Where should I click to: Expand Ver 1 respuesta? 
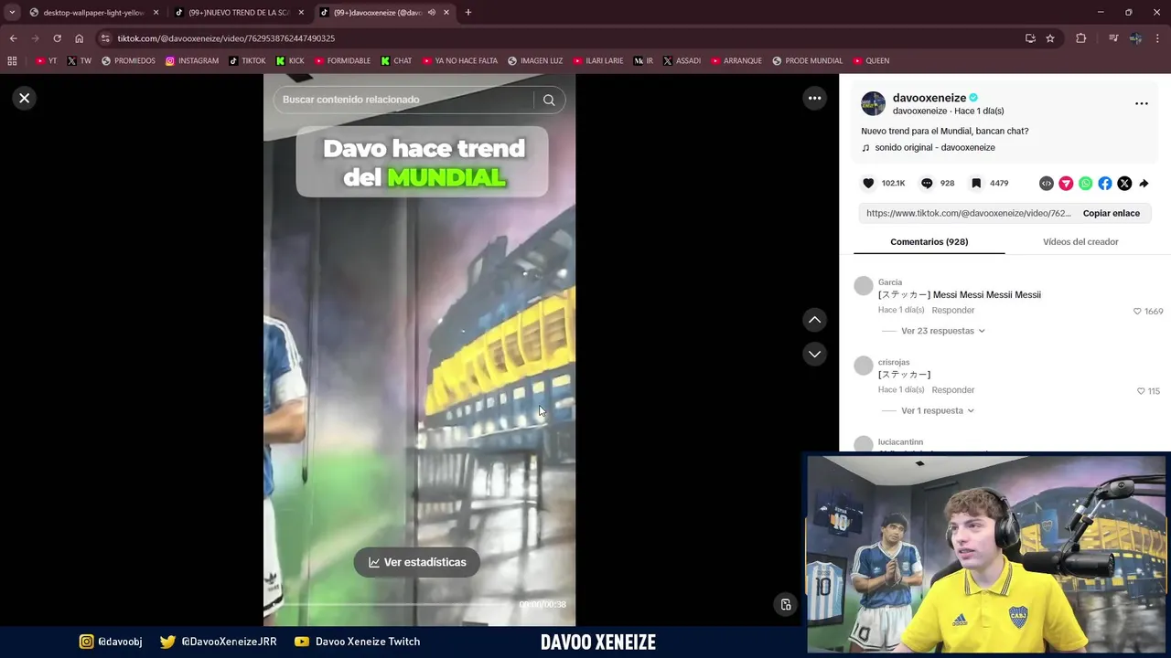coord(938,411)
